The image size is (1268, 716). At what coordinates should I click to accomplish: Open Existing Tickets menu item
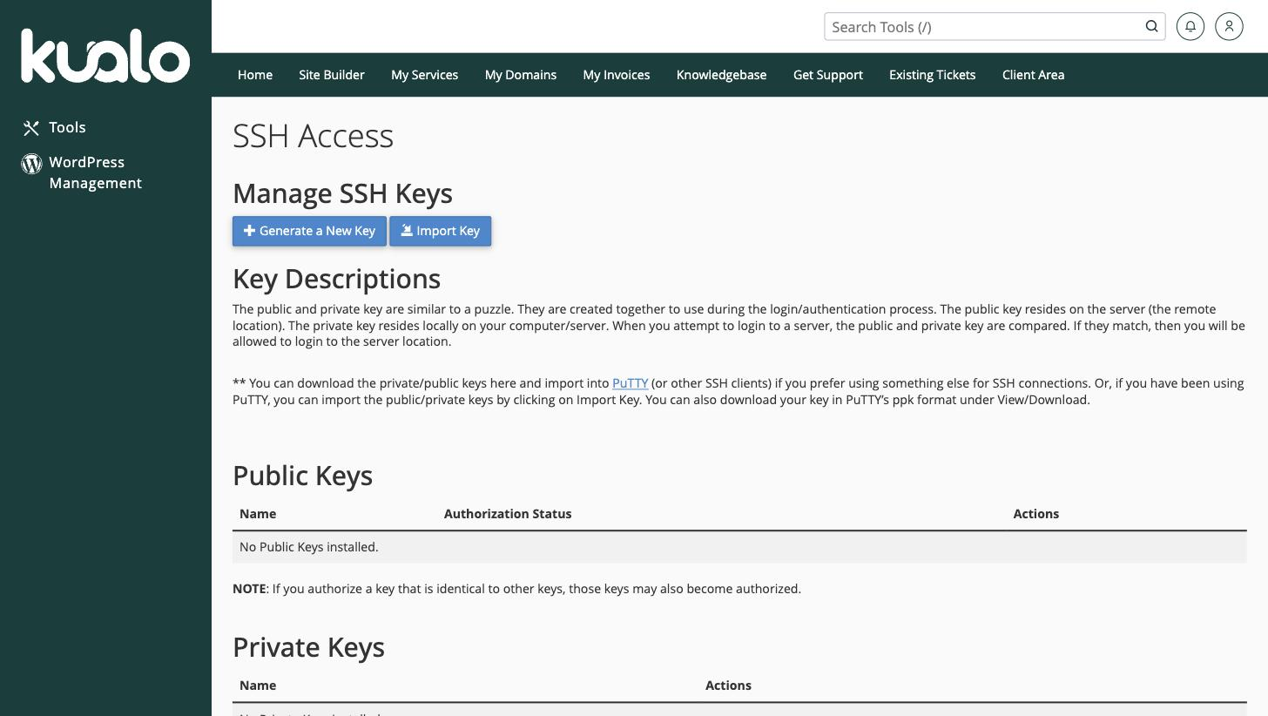[x=932, y=75]
